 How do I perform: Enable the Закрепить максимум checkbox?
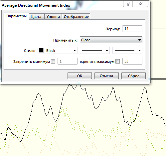(x=118, y=61)
